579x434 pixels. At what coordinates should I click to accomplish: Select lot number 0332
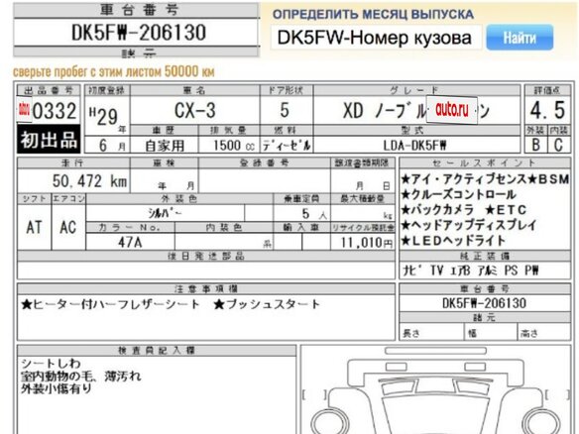(55, 111)
